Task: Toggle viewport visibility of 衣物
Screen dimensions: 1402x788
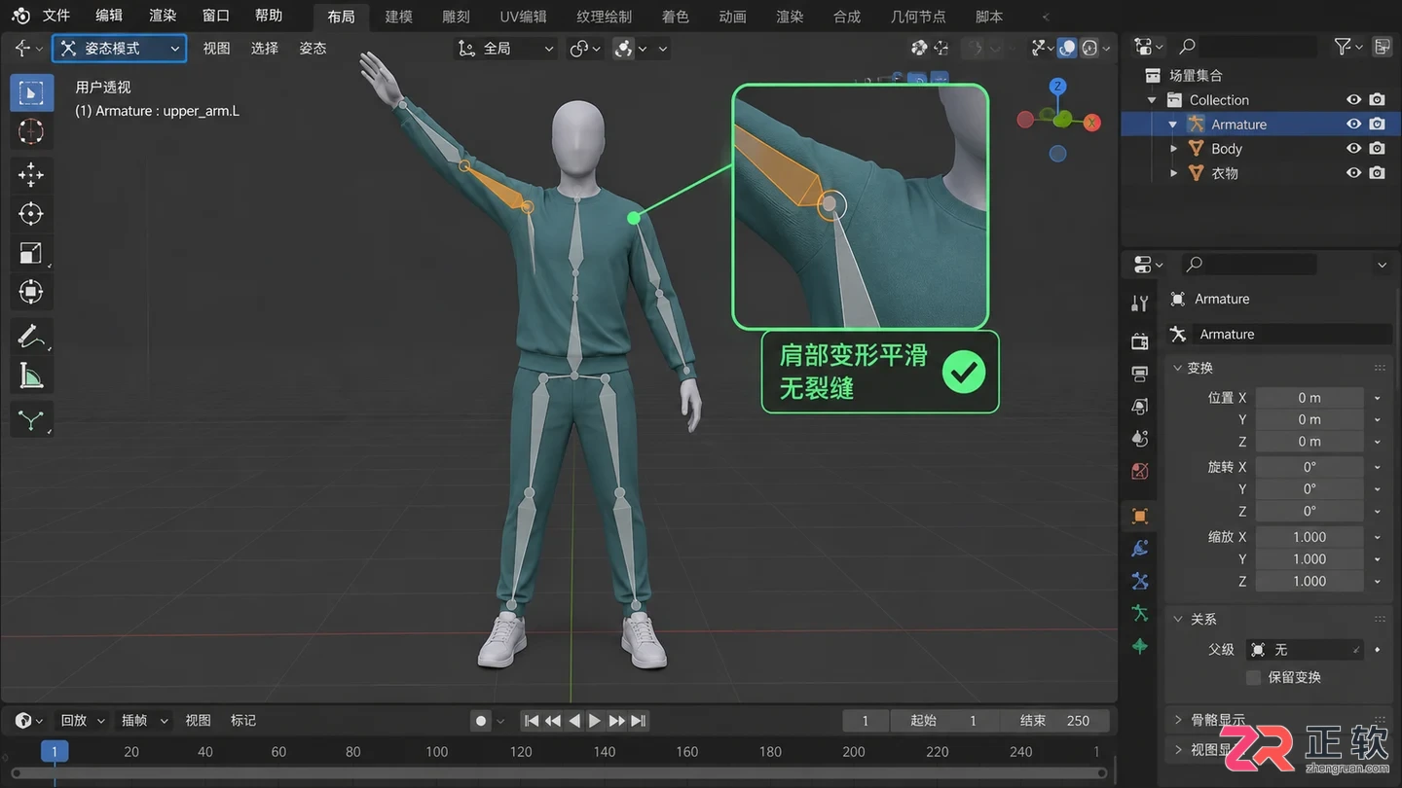Action: (1353, 173)
